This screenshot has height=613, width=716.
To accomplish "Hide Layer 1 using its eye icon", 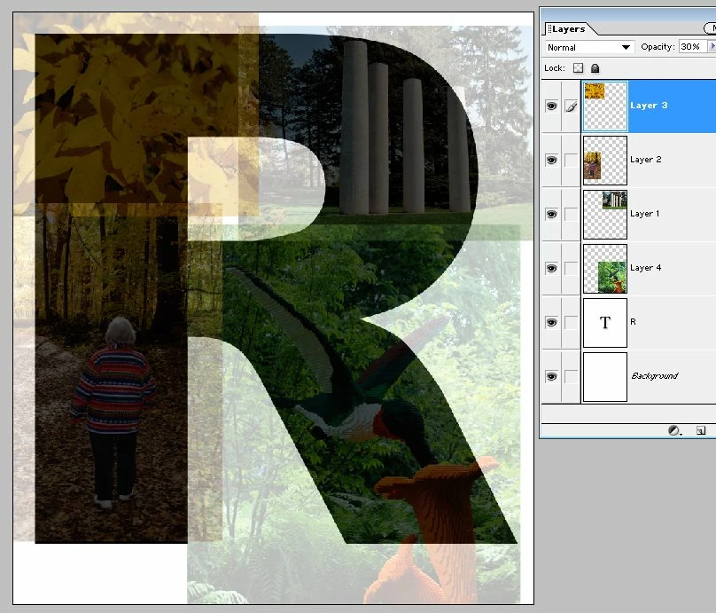I will coord(551,214).
